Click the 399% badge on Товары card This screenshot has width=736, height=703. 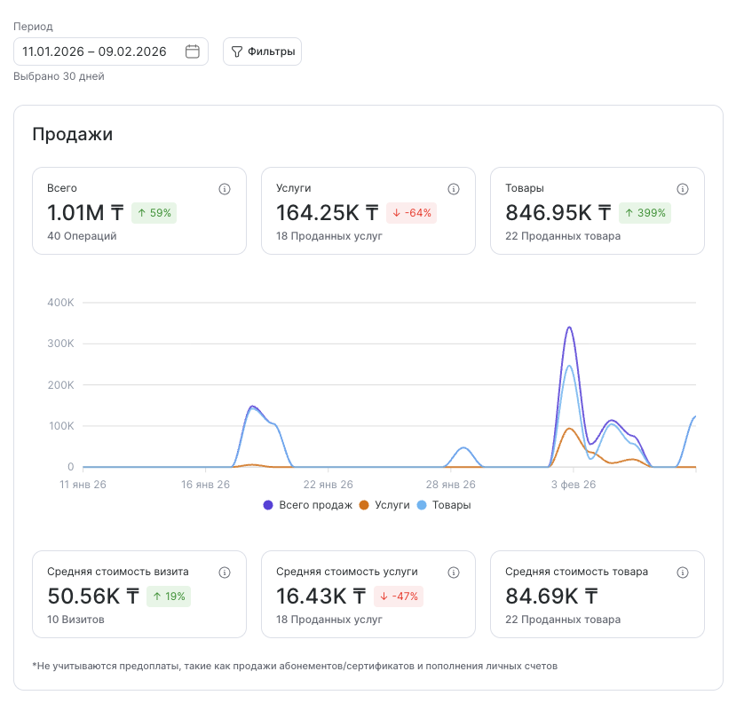coord(646,213)
